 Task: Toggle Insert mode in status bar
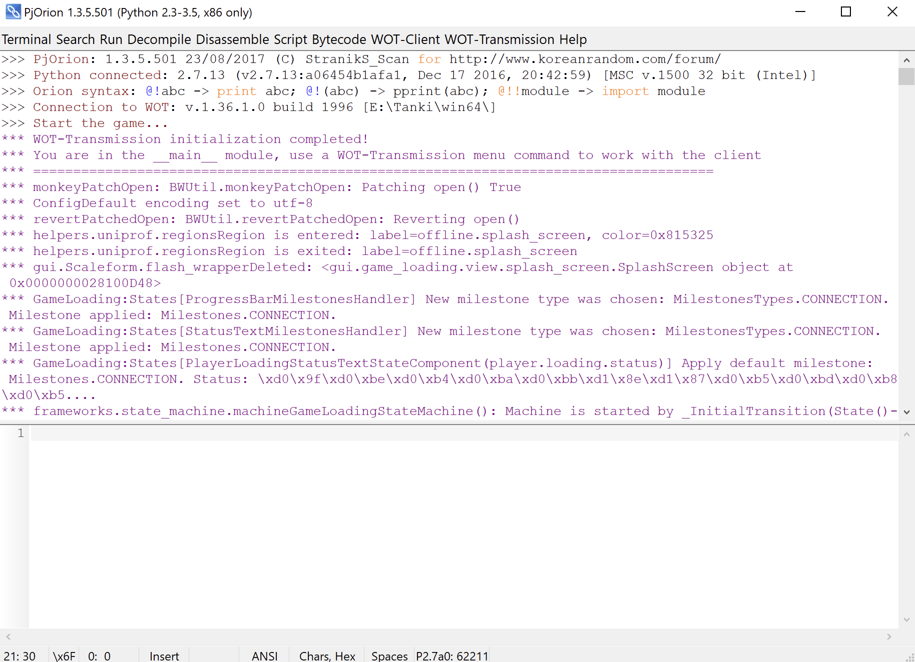click(x=164, y=655)
